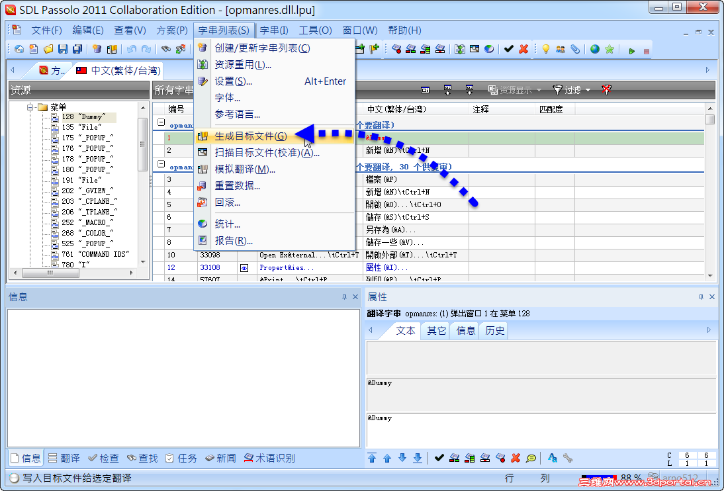Click the green checkmark in the top toolbar
Image resolution: width=724 pixels, height=491 pixels.
(509, 49)
